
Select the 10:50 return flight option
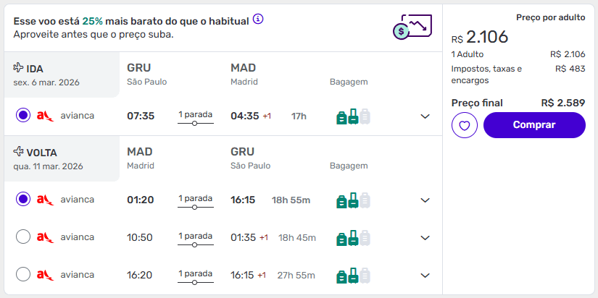(22, 237)
